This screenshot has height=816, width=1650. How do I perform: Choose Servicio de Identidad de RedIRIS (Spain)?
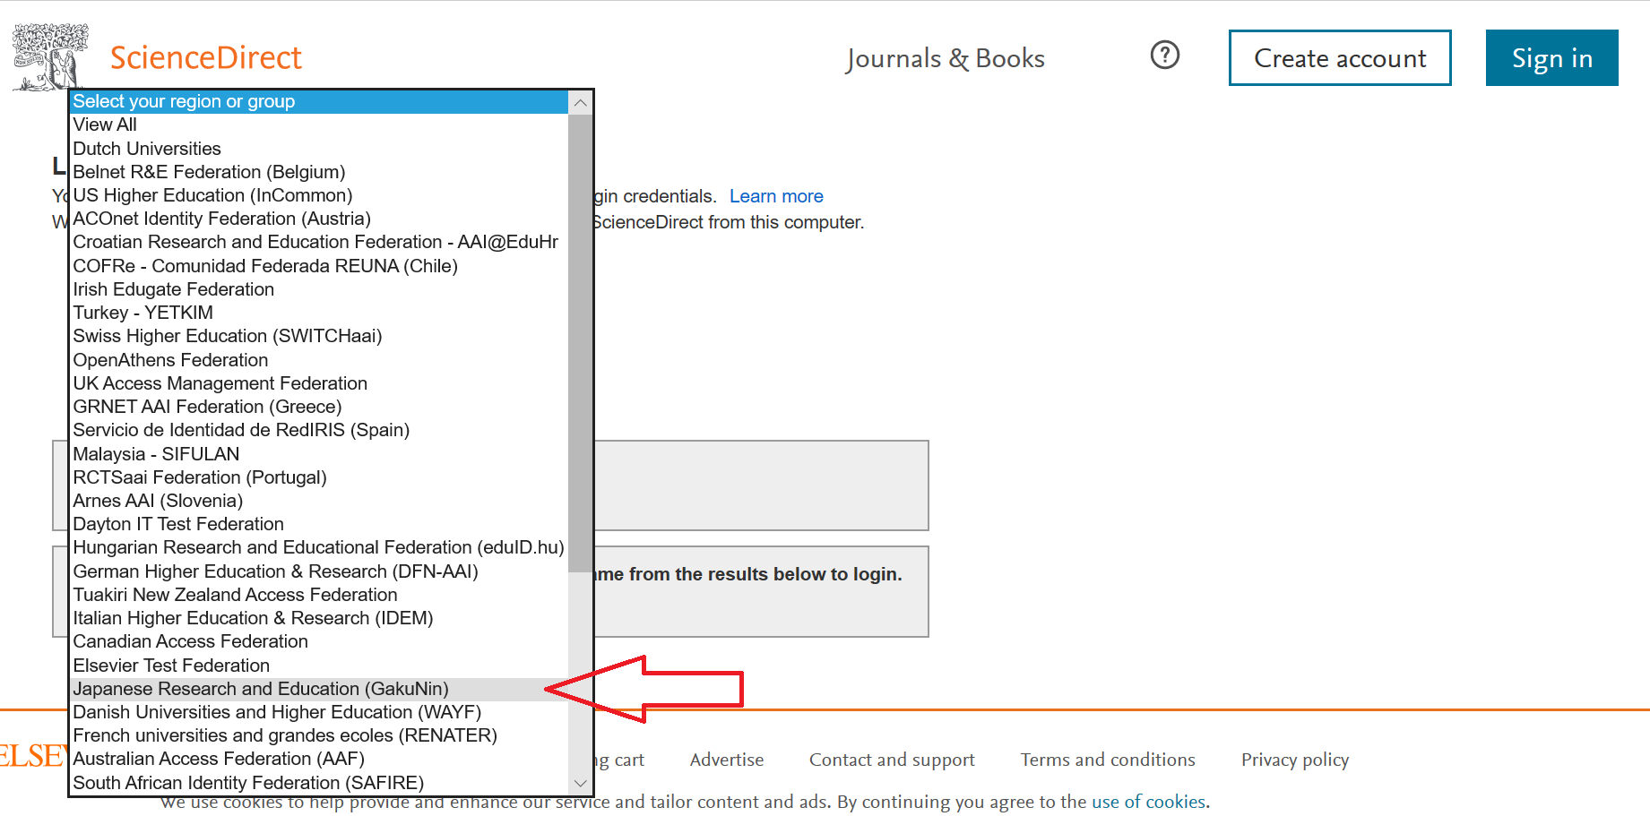click(x=319, y=431)
